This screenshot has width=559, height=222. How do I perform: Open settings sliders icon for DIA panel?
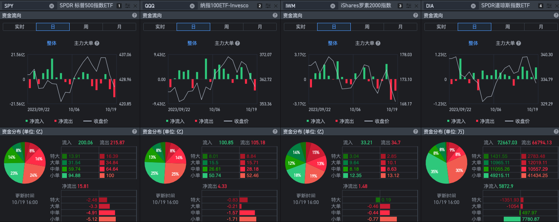point(549,6)
